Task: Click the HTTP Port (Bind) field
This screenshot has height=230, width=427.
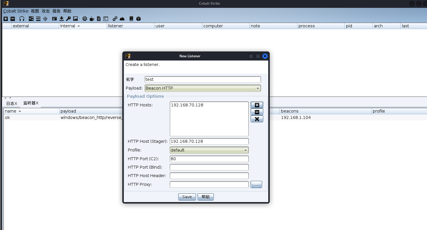Action: pyautogui.click(x=209, y=167)
